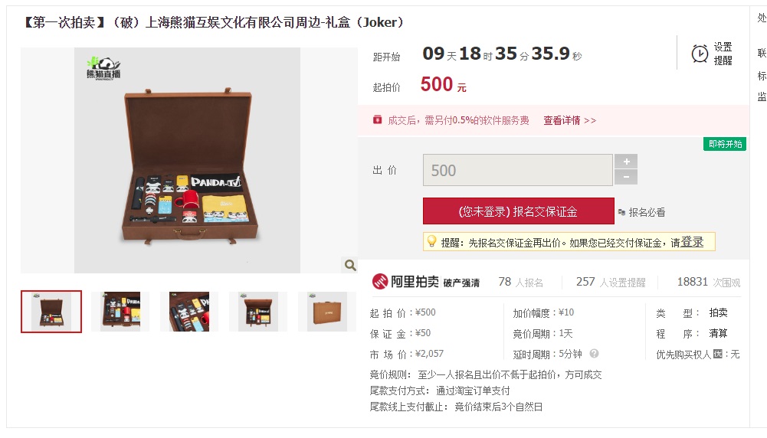Click the lightbulb tip icon
767x438 pixels.
coord(431,241)
